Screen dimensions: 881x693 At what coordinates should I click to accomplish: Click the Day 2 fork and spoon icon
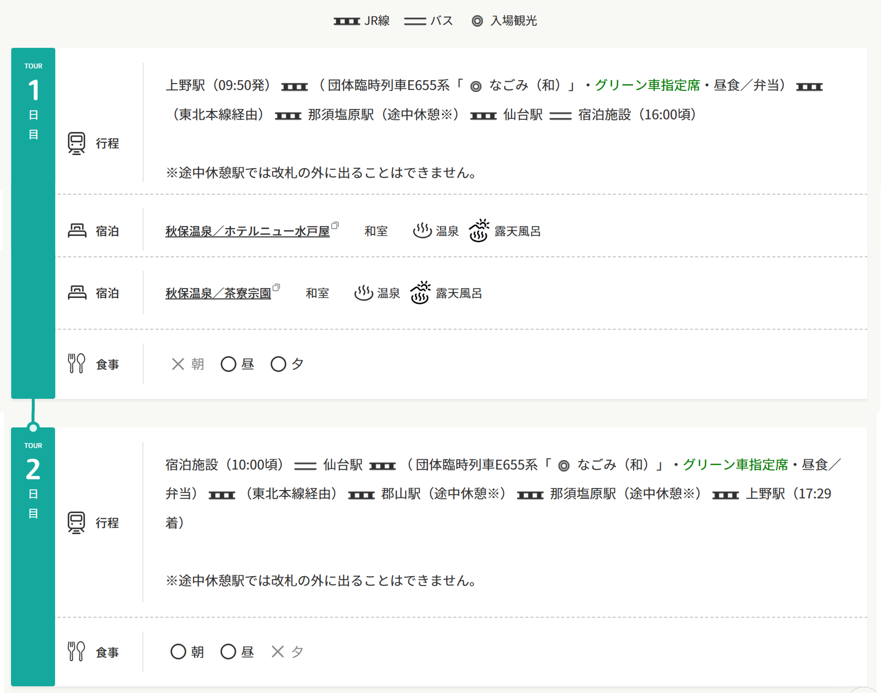[x=76, y=652]
